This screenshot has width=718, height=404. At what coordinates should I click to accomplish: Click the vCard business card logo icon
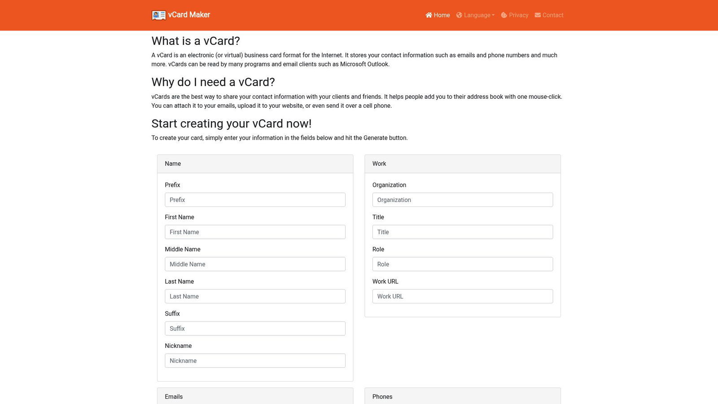click(x=158, y=15)
